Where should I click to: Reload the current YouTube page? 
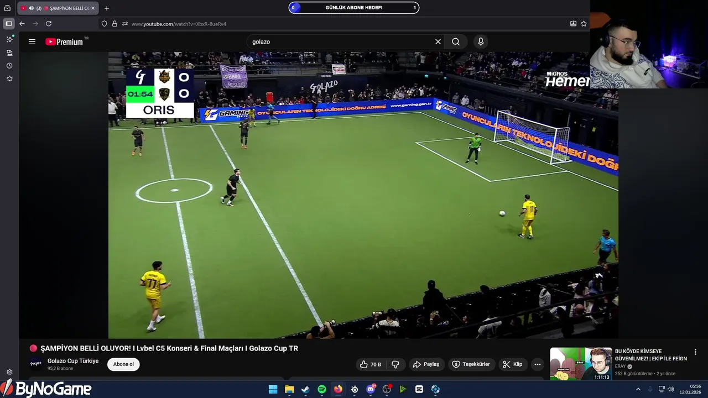point(49,24)
